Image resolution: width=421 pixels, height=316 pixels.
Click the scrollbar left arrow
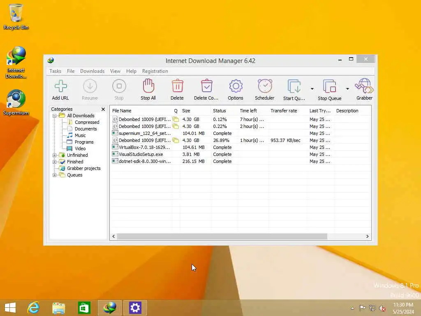[x=113, y=237]
